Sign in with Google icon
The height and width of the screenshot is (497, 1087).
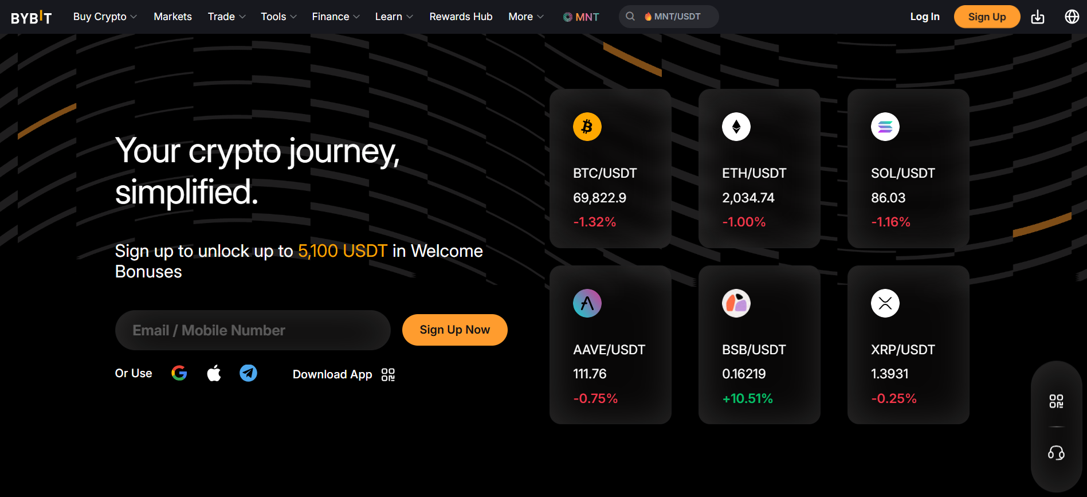[179, 373]
